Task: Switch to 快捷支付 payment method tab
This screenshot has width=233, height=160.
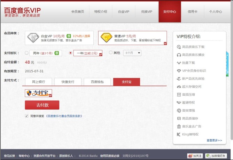Action: point(68,82)
